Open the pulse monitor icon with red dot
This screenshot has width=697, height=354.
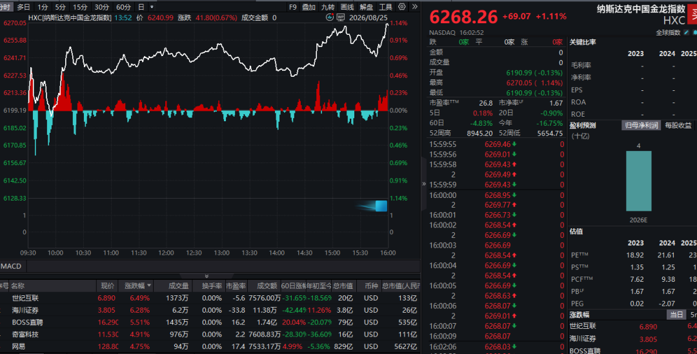pyautogui.click(x=329, y=17)
